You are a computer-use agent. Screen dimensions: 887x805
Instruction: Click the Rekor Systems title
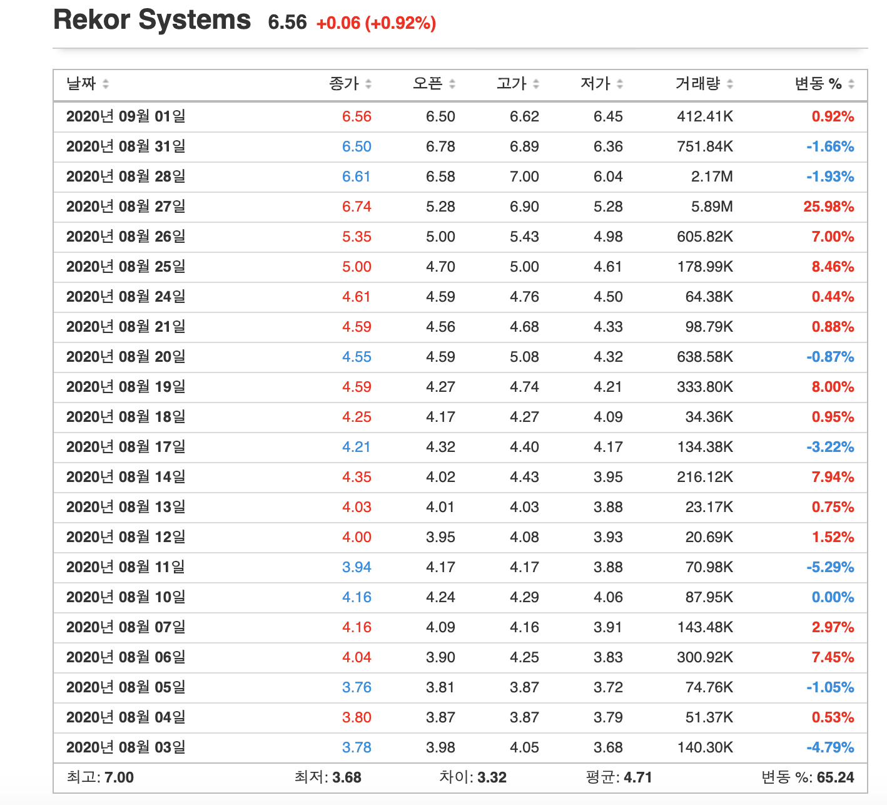point(152,20)
